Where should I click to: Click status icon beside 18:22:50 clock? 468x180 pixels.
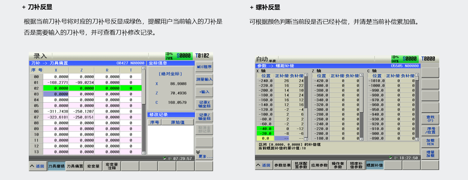tap(390, 158)
